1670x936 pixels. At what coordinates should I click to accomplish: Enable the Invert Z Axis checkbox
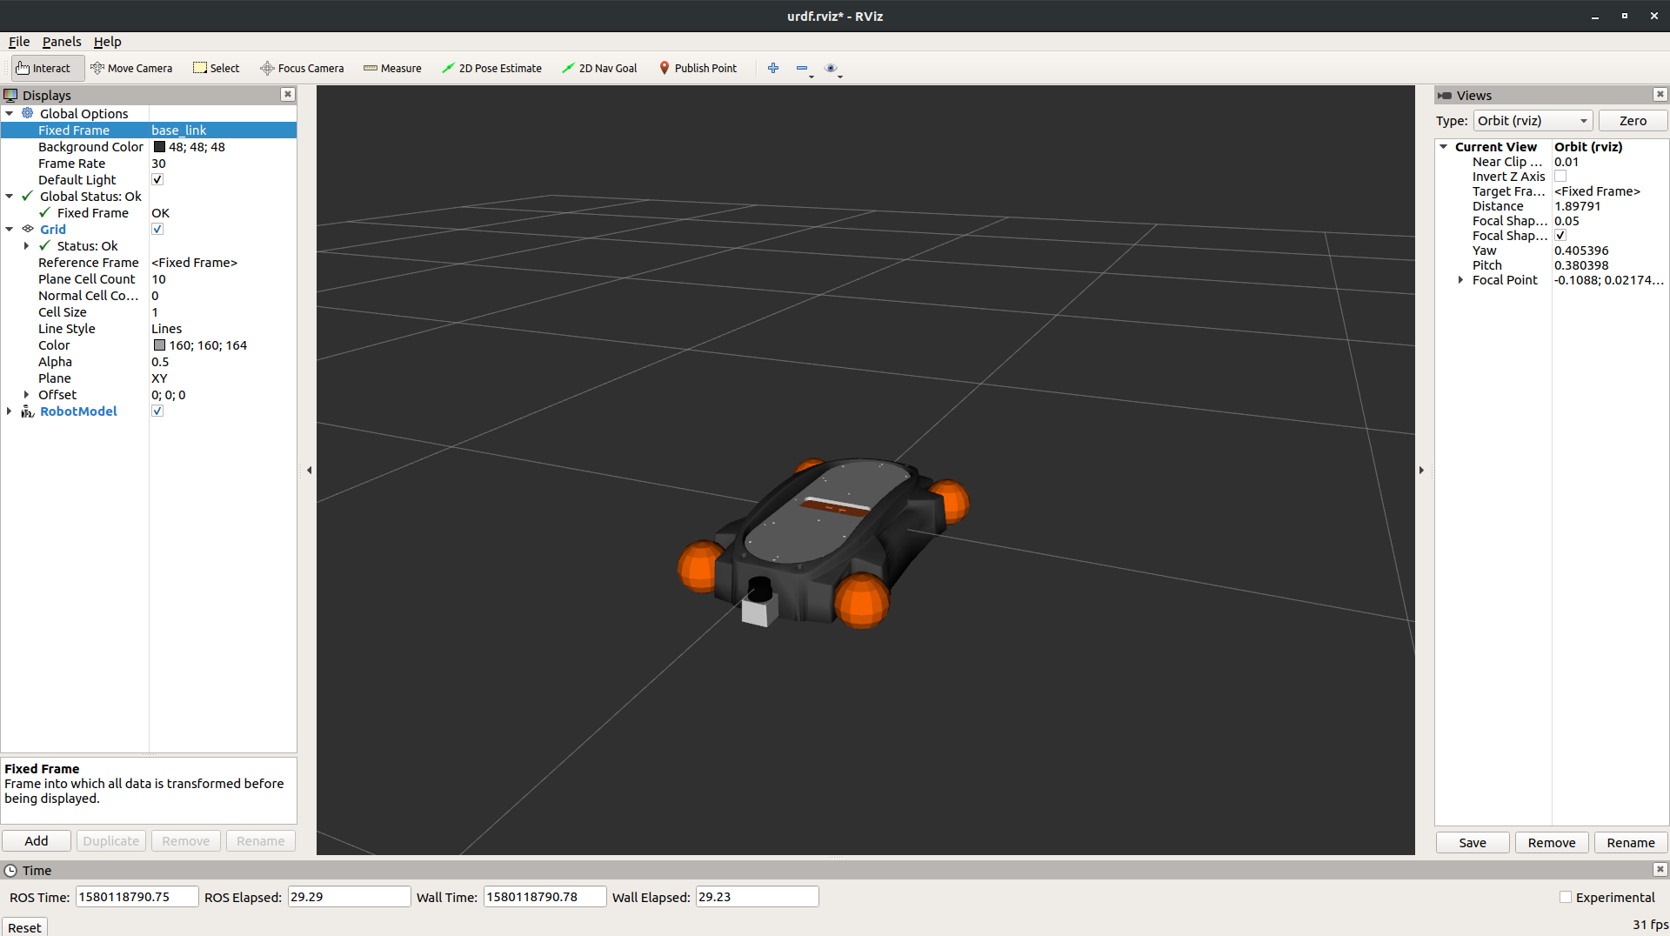click(x=1560, y=176)
